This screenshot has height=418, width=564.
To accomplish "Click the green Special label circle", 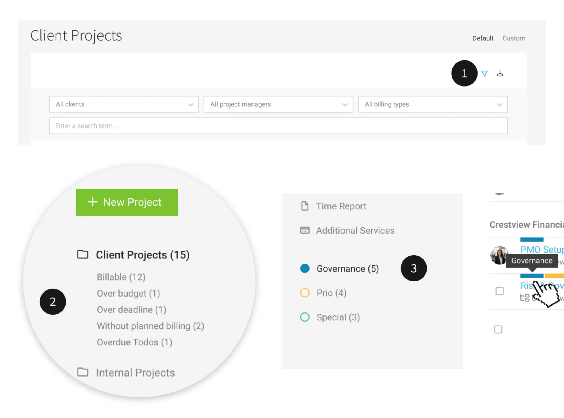I will pyautogui.click(x=305, y=317).
